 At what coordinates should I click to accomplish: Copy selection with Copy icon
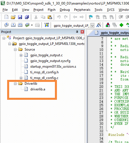(43, 17)
